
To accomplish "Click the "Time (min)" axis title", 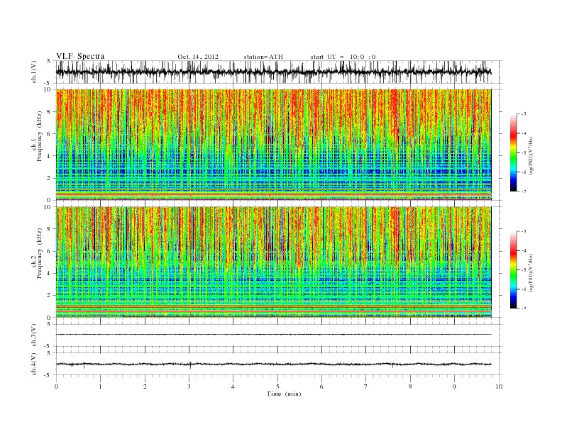I will tap(284, 394).
